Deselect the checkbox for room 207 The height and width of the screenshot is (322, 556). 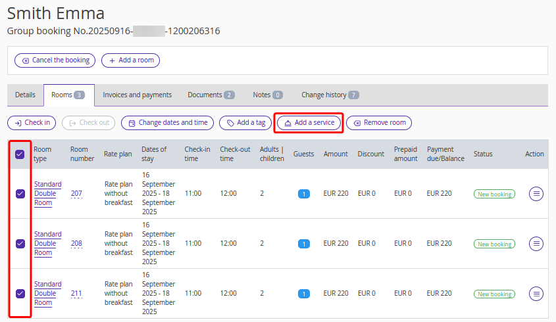pos(20,194)
